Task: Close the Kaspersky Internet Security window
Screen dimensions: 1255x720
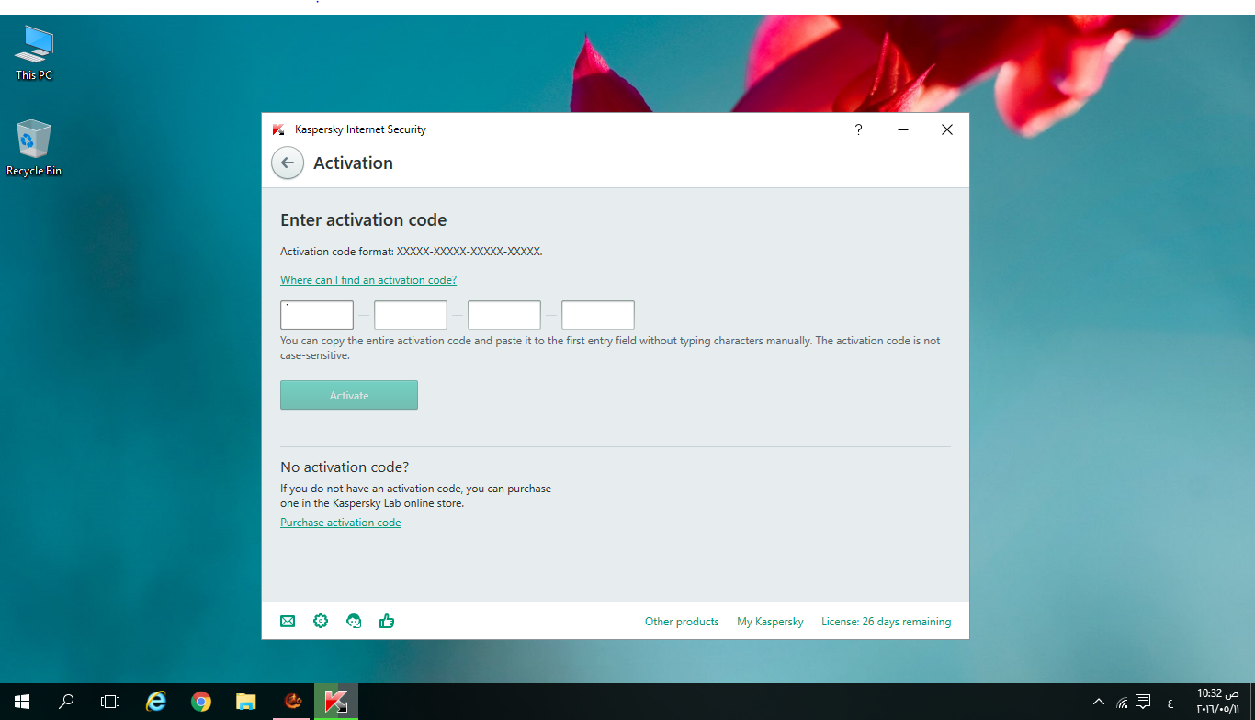Action: pyautogui.click(x=947, y=129)
